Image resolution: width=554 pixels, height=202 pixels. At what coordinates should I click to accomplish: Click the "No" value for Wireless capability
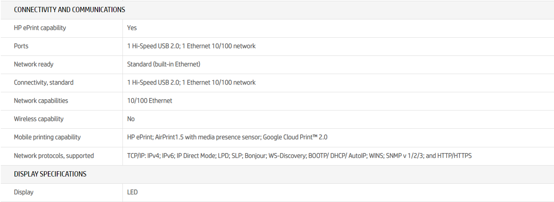tap(131, 119)
